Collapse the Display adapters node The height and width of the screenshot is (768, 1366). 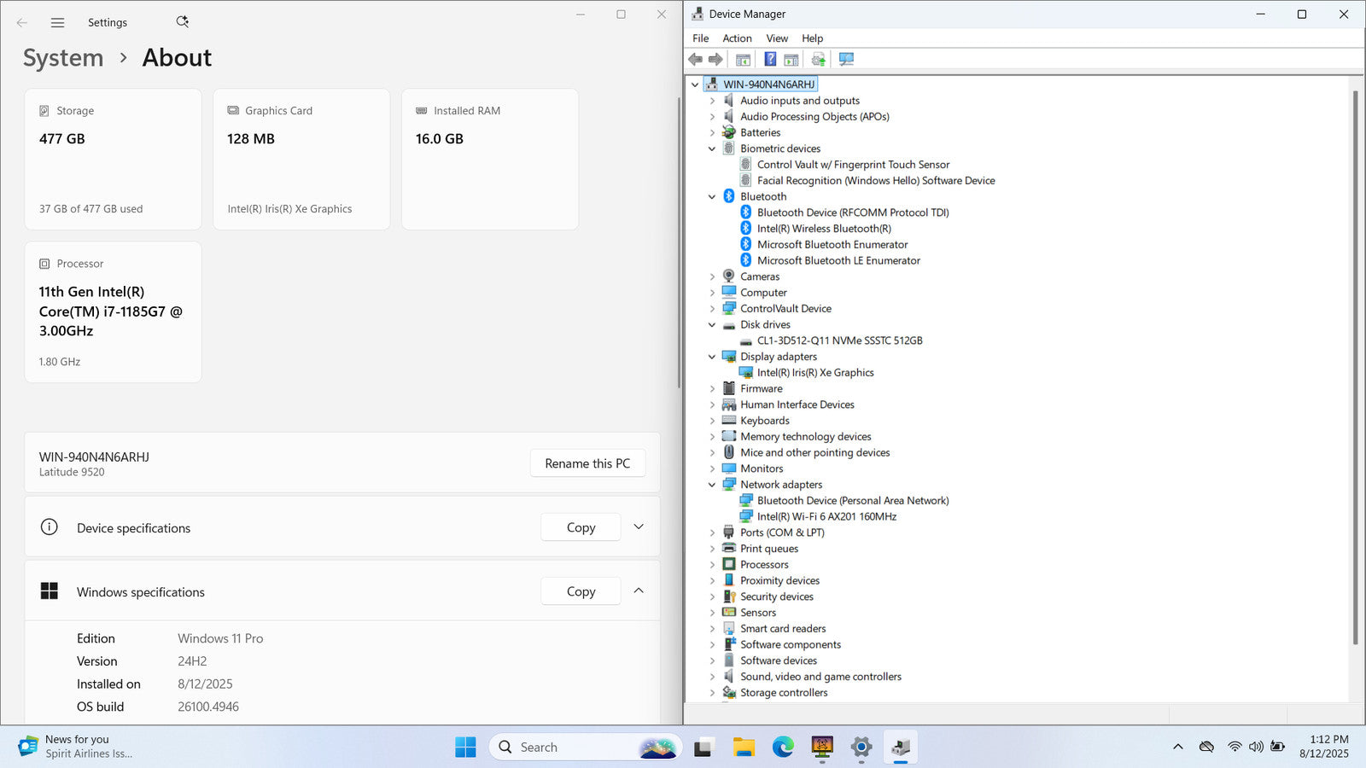712,357
